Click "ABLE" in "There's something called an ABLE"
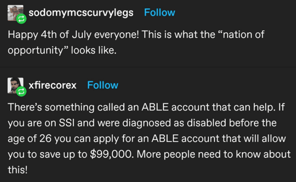The height and width of the screenshot is (182, 296). (x=155, y=107)
